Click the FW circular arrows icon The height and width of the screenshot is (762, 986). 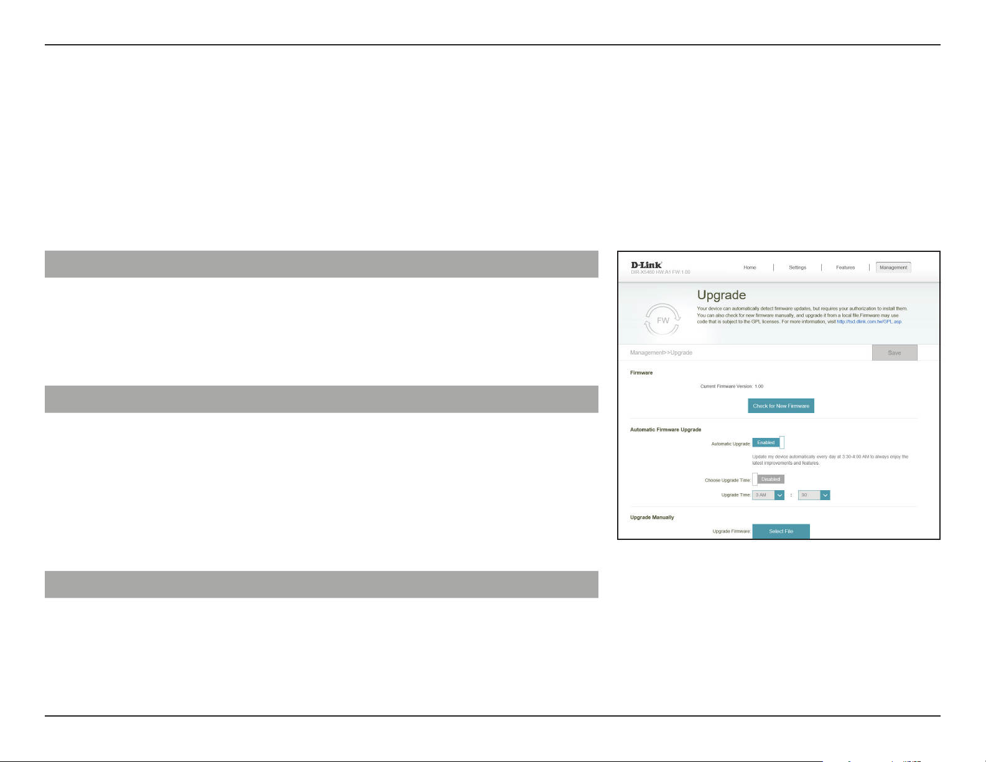tap(663, 320)
